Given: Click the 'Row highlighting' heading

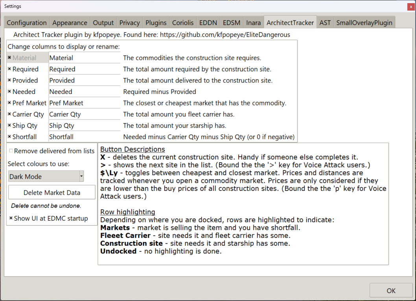Looking at the screenshot, I should click(x=128, y=212).
